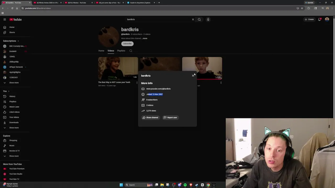335x188 pixels.
Task: Open Gemini in Chrome
Action: pos(309,3)
